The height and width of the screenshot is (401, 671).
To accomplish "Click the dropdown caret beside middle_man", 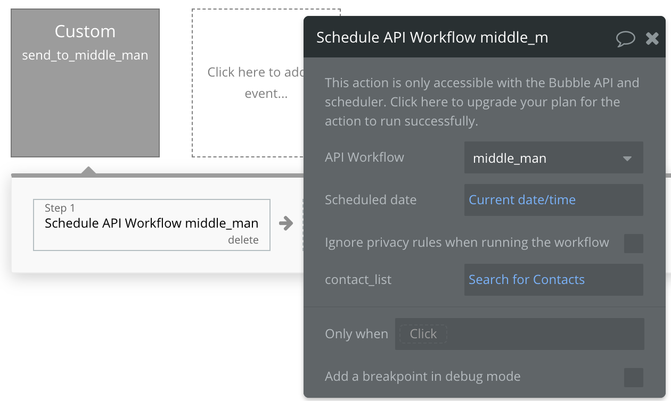I will click(x=627, y=158).
